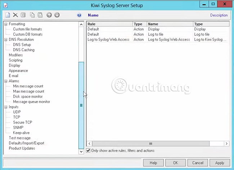The height and width of the screenshot is (170, 234).
Task: Open DNS Caching settings
Action: 24,50
